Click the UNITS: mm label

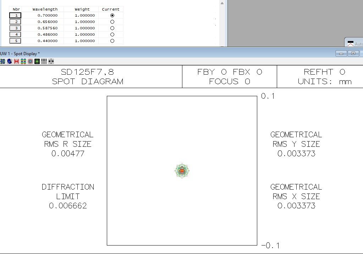coord(325,82)
